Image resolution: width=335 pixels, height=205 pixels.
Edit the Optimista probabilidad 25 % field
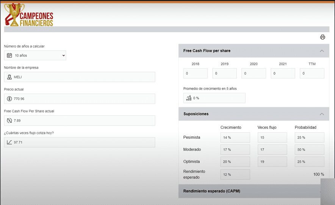tap(309, 162)
